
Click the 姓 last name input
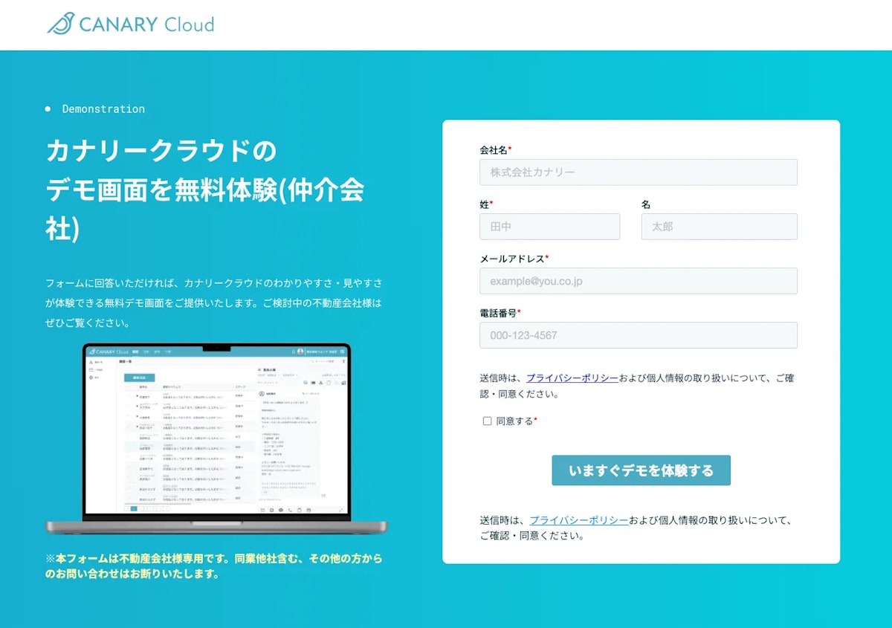click(x=550, y=227)
